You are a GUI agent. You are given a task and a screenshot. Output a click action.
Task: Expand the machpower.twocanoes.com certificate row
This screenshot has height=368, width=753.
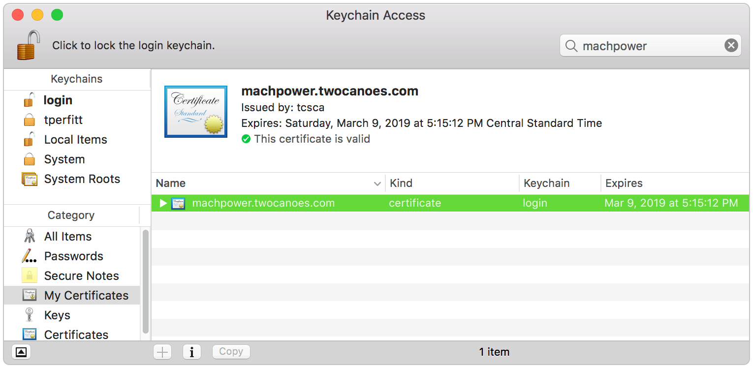pos(163,203)
